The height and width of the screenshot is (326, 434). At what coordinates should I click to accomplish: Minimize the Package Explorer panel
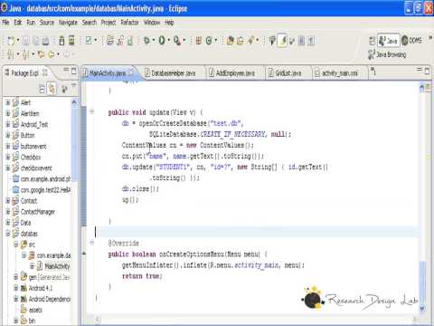pyautogui.click(x=66, y=70)
